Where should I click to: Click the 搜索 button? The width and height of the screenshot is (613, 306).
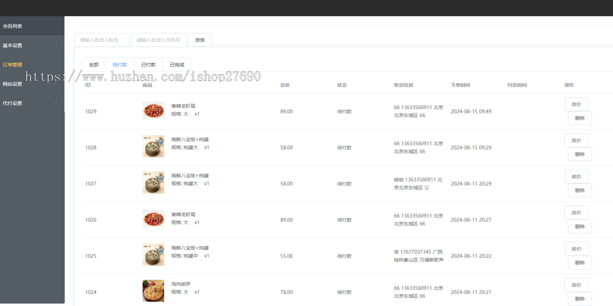[200, 40]
